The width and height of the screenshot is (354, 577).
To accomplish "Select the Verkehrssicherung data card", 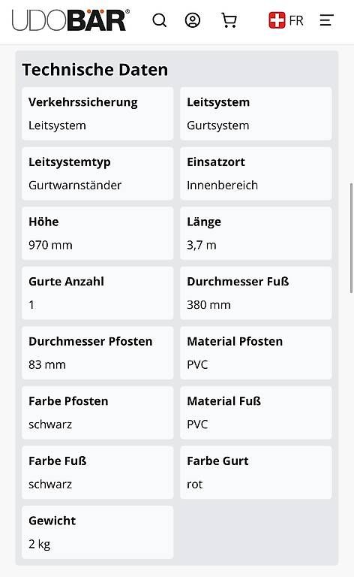I will (97, 113).
